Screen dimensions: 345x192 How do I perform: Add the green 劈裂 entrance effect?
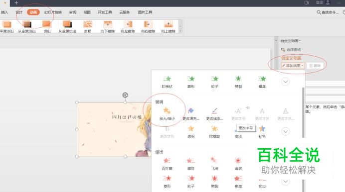pos(238,82)
